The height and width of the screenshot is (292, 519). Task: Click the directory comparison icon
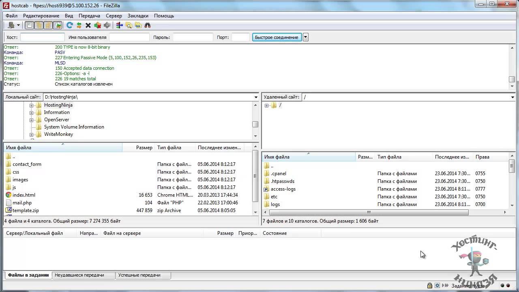(129, 25)
